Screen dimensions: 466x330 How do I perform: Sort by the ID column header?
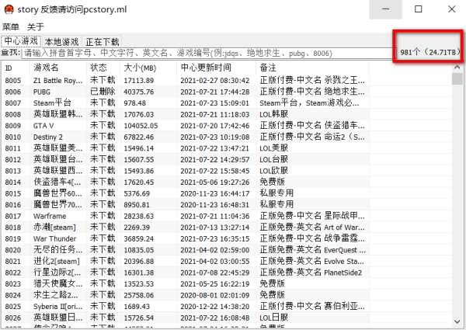pos(14,68)
